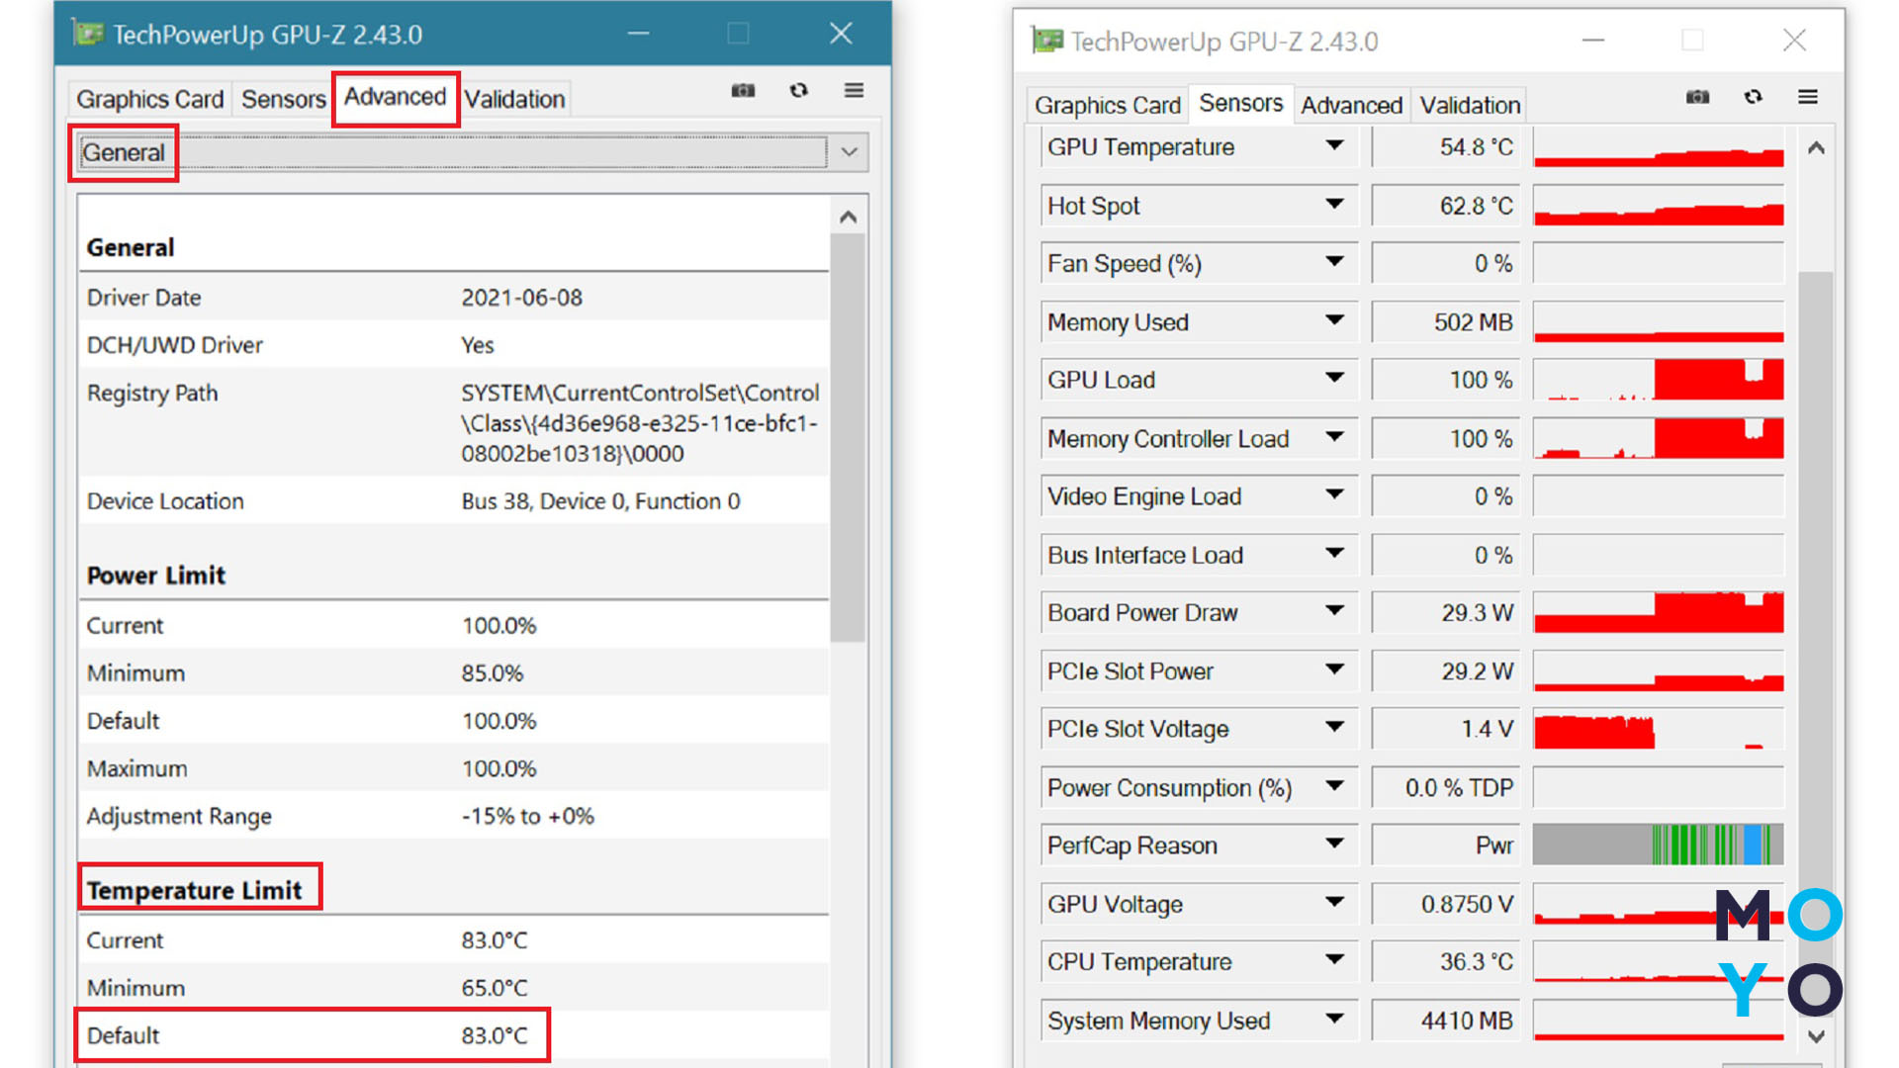Open Graphics Card tab in right window
The height and width of the screenshot is (1068, 1899).
pyautogui.click(x=1107, y=105)
